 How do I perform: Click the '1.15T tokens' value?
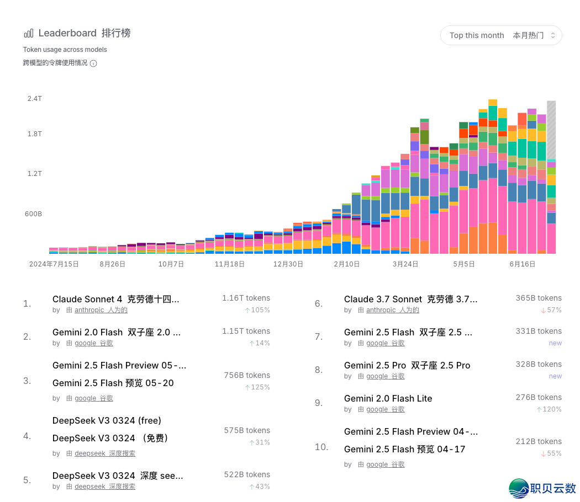(x=246, y=332)
